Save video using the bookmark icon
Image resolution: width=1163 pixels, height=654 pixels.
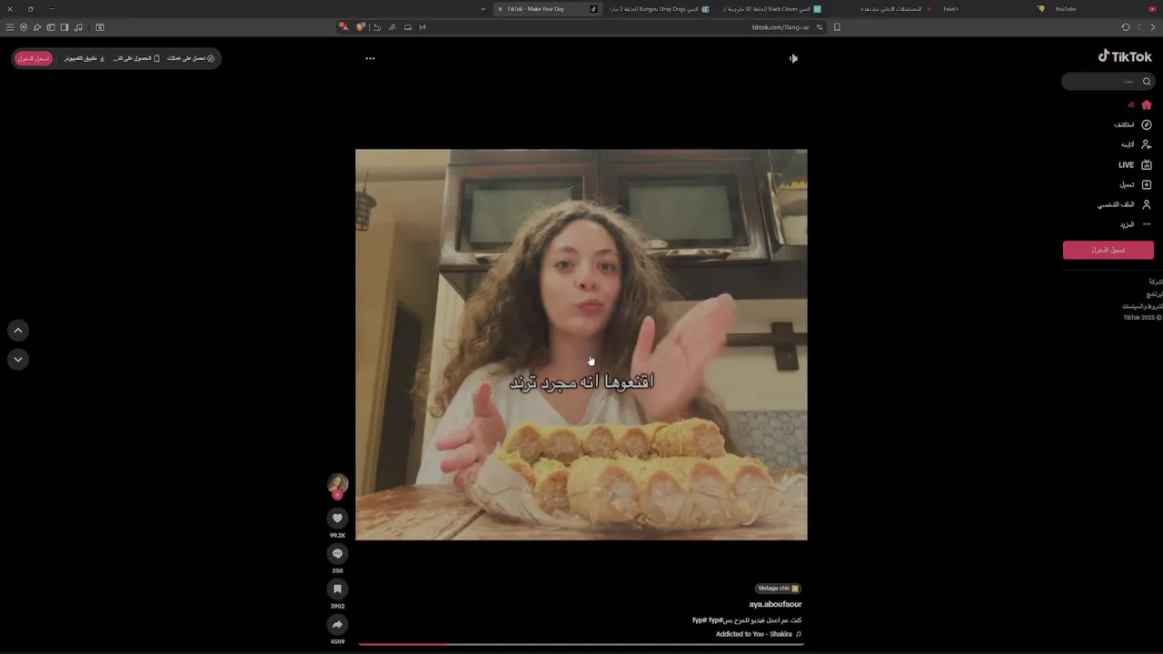(x=337, y=589)
